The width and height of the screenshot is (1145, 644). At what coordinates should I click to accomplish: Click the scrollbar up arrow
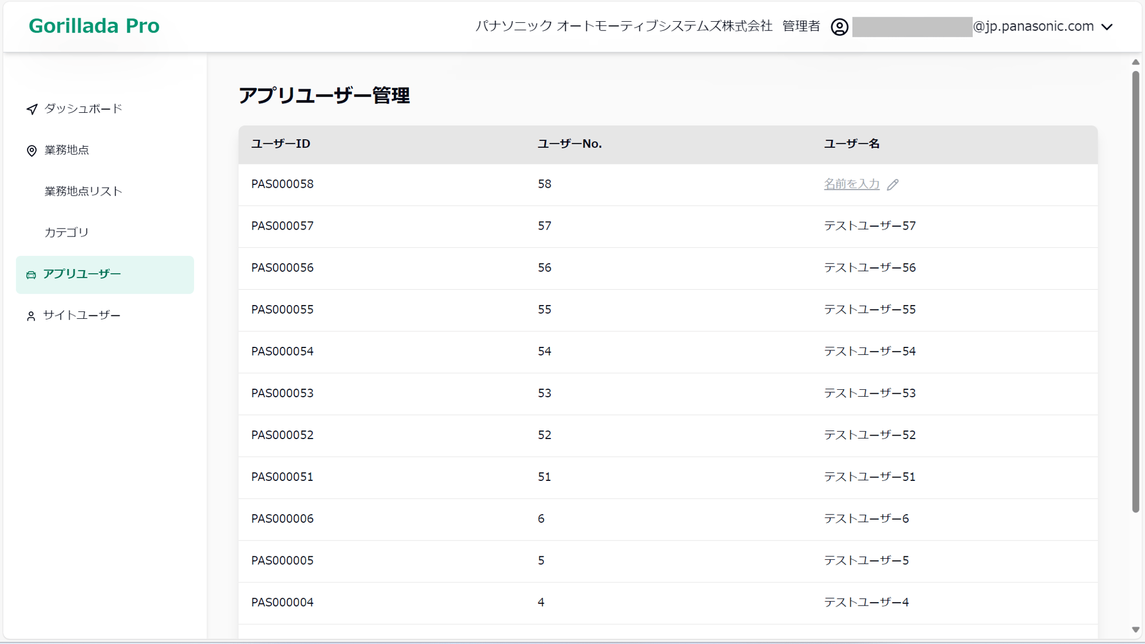[x=1135, y=62]
